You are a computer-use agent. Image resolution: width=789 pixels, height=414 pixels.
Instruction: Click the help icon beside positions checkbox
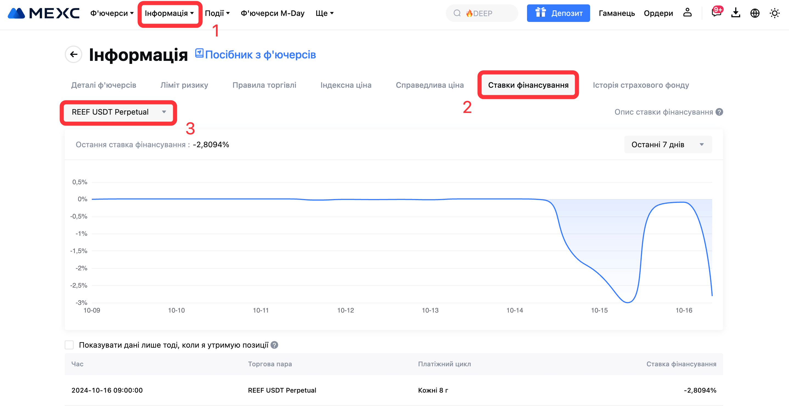[x=274, y=345]
